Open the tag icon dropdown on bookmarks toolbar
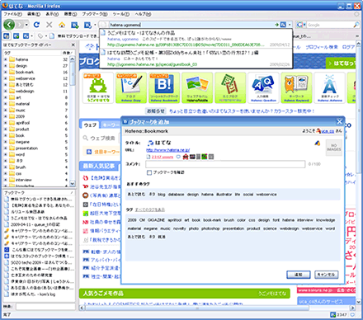This screenshot has height=320, width=363. (46, 36)
